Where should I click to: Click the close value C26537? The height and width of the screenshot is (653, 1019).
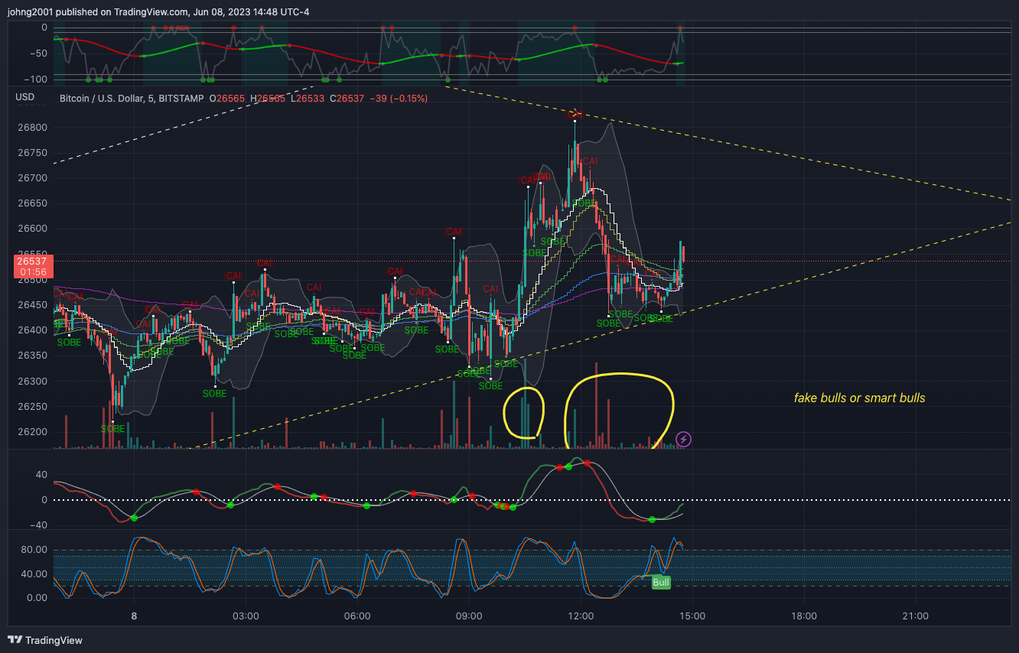(347, 98)
